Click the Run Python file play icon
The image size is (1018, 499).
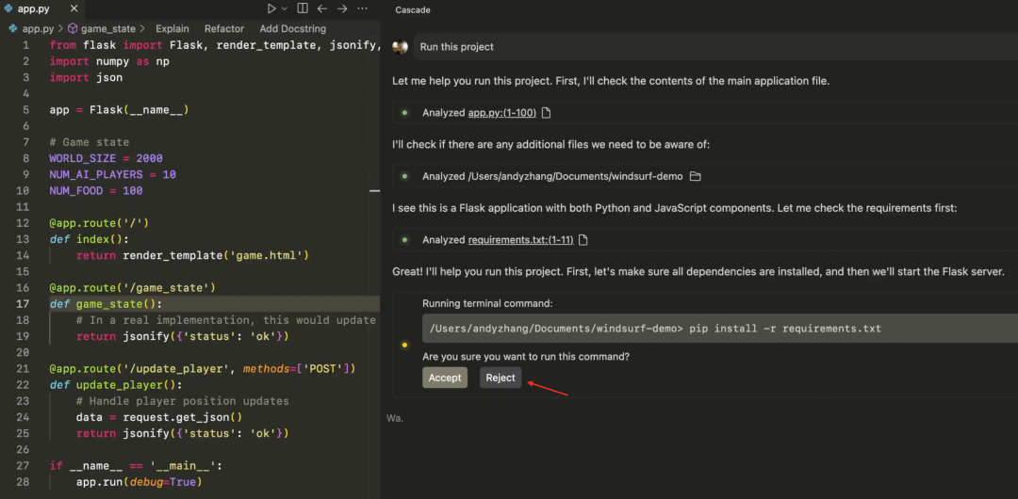[x=271, y=8]
